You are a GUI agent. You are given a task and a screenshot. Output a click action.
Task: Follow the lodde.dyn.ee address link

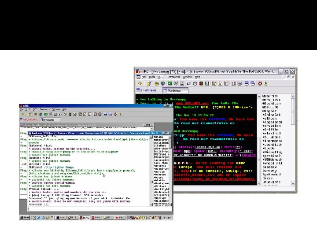208,147
